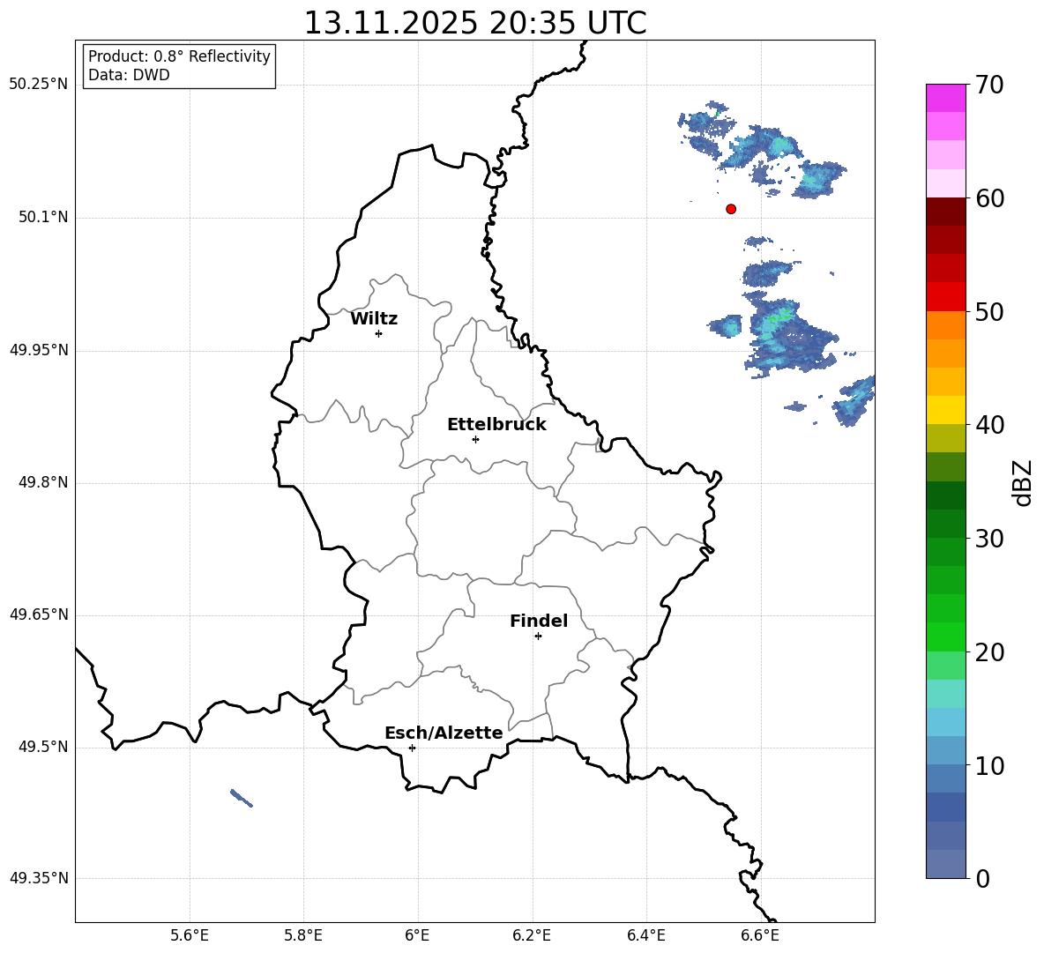Screen dimensions: 1044x953
Task: Click the 6.2°E longitude label
Action: coord(532,935)
